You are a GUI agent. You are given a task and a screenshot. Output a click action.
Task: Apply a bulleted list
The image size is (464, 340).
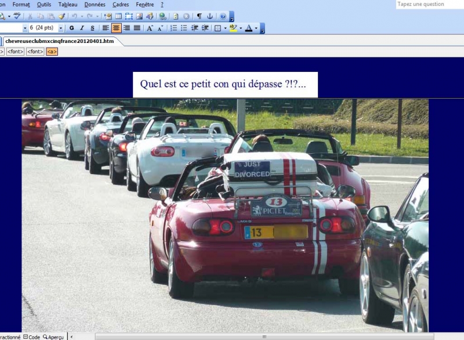click(x=184, y=28)
